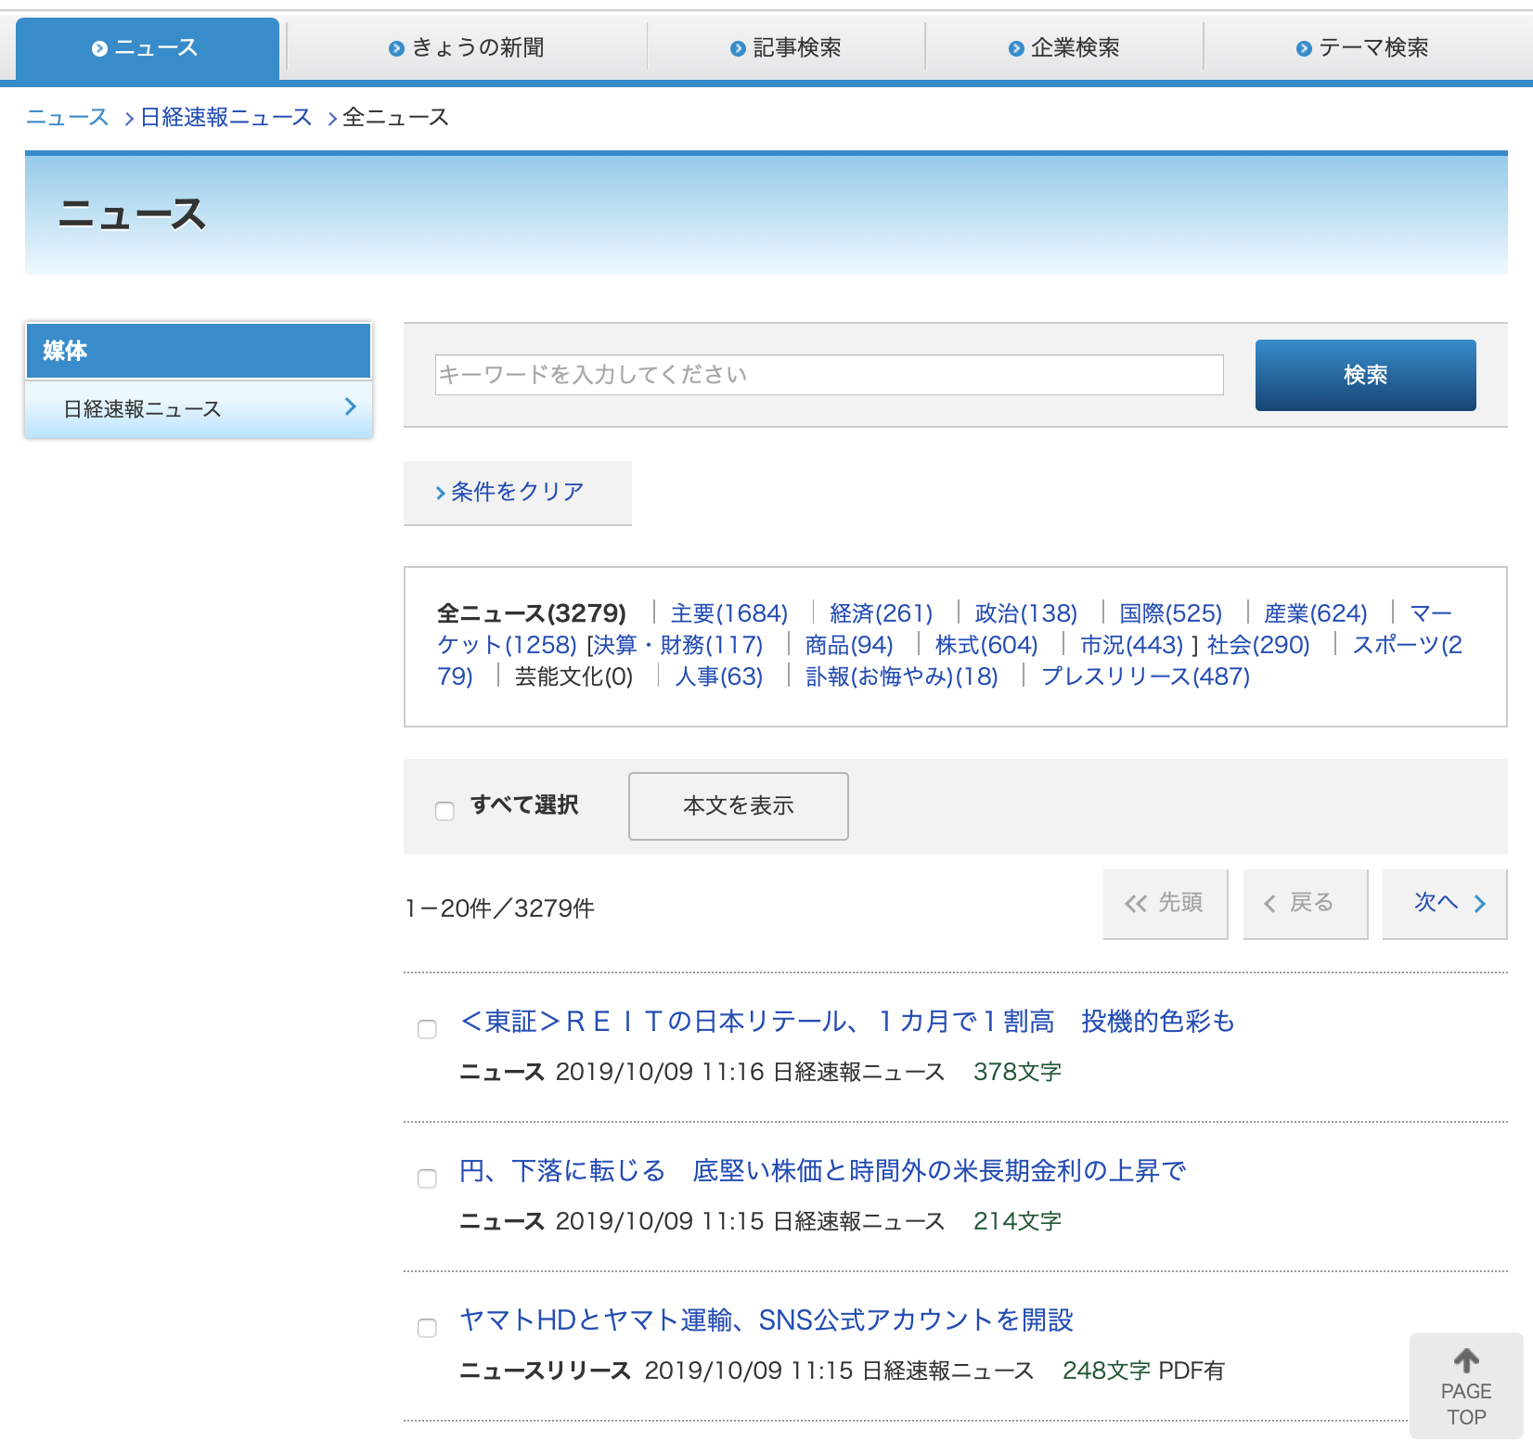Open 日経速報ニュース breadcrumb link

tap(225, 118)
